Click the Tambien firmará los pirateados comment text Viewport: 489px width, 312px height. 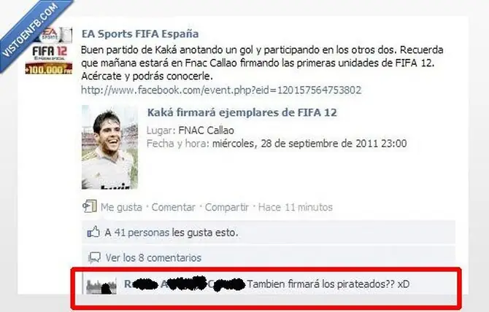(328, 284)
